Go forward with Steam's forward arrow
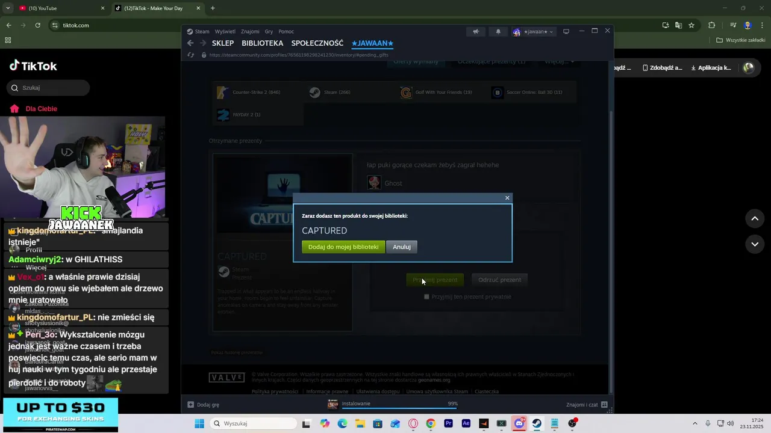771x433 pixels. (203, 43)
